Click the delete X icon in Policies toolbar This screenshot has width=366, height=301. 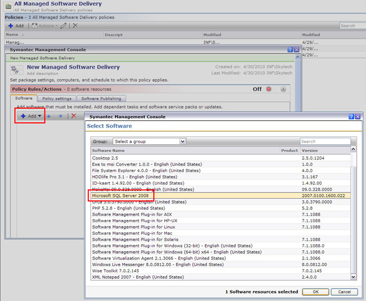click(x=75, y=25)
